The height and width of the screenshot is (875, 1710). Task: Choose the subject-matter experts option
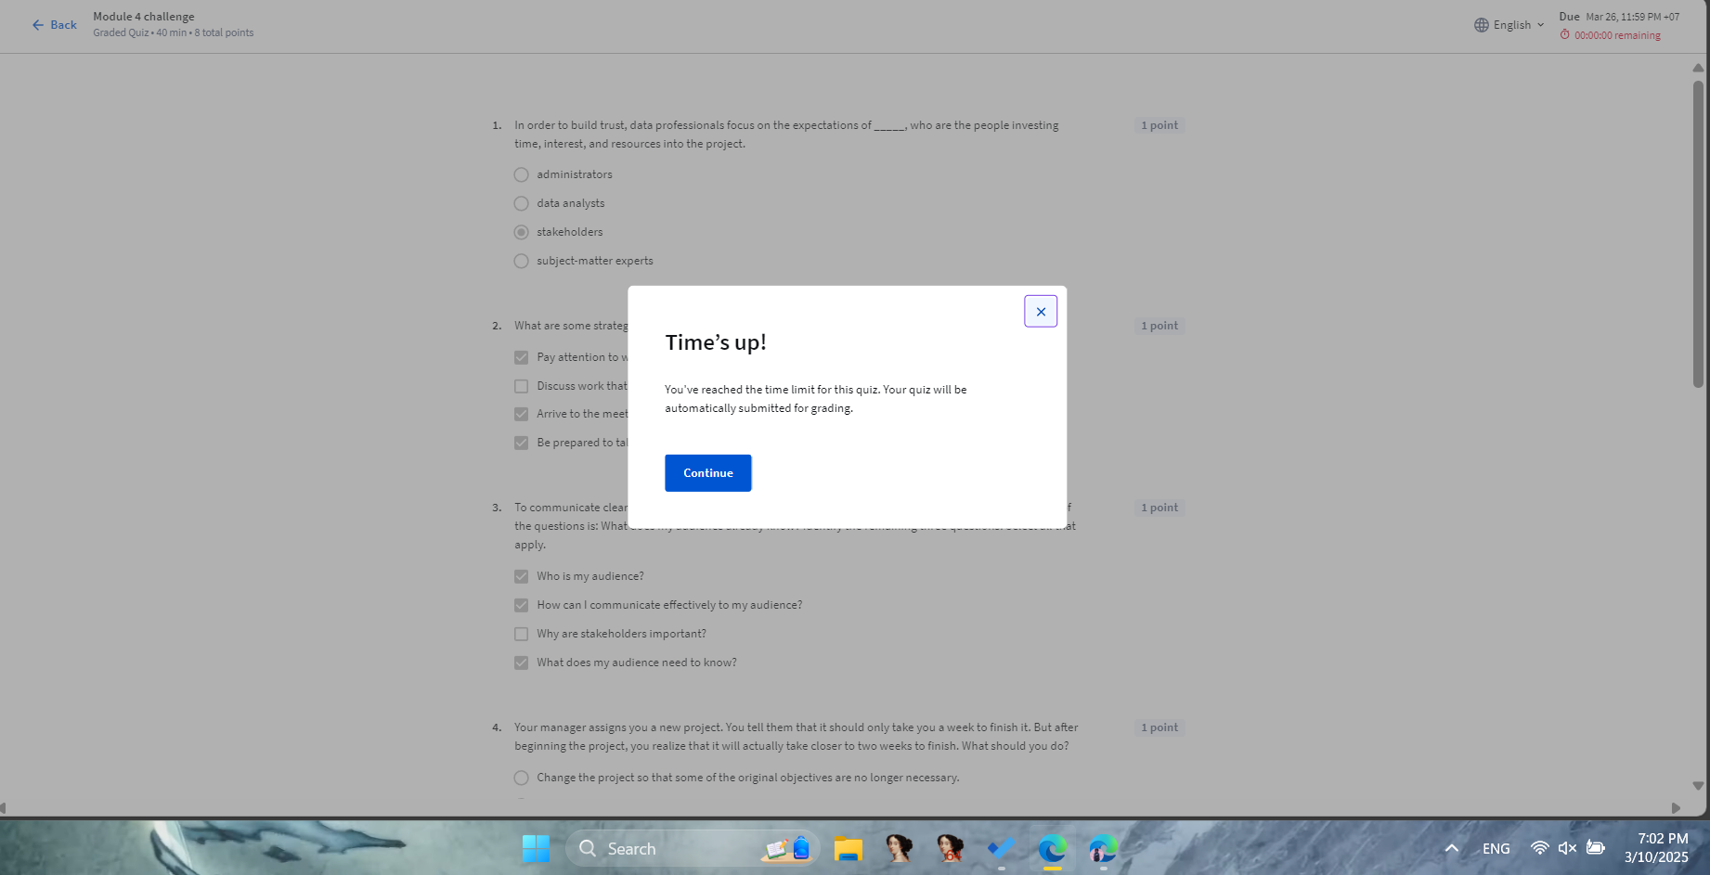[522, 261]
